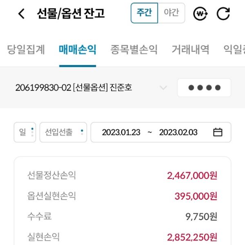
Task: Go to the 거래내역 tab
Action: 190,50
